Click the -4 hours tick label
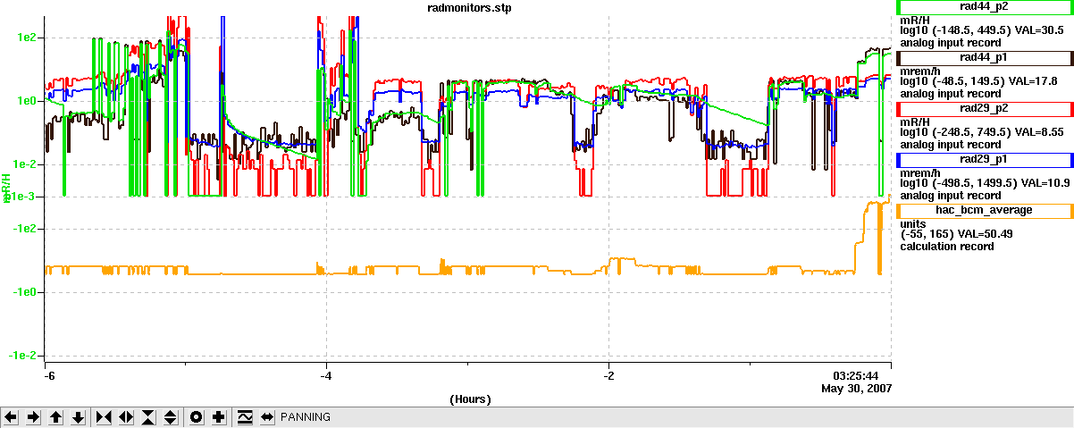 [x=327, y=376]
